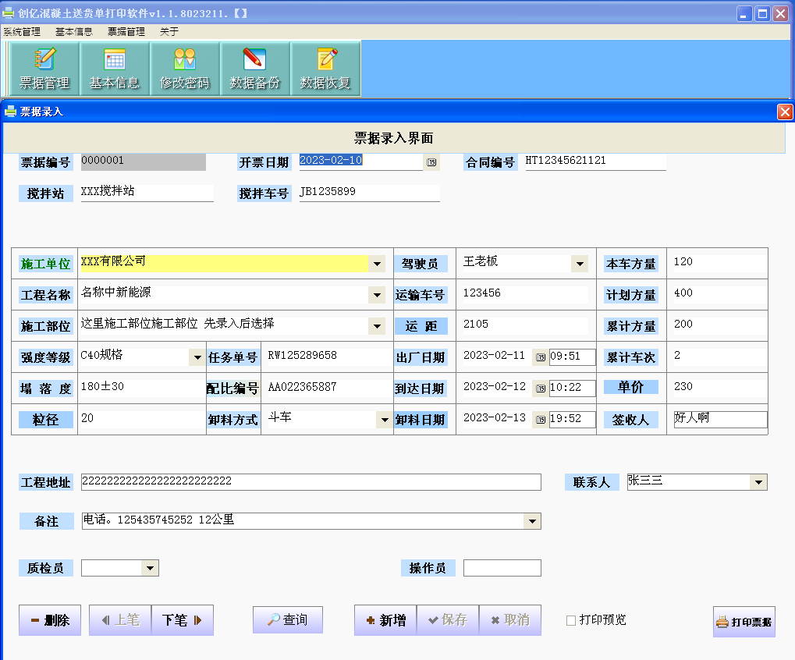Viewport: 795px width, 660px height.
Task: Expand the 备注 dropdown
Action: (x=532, y=521)
